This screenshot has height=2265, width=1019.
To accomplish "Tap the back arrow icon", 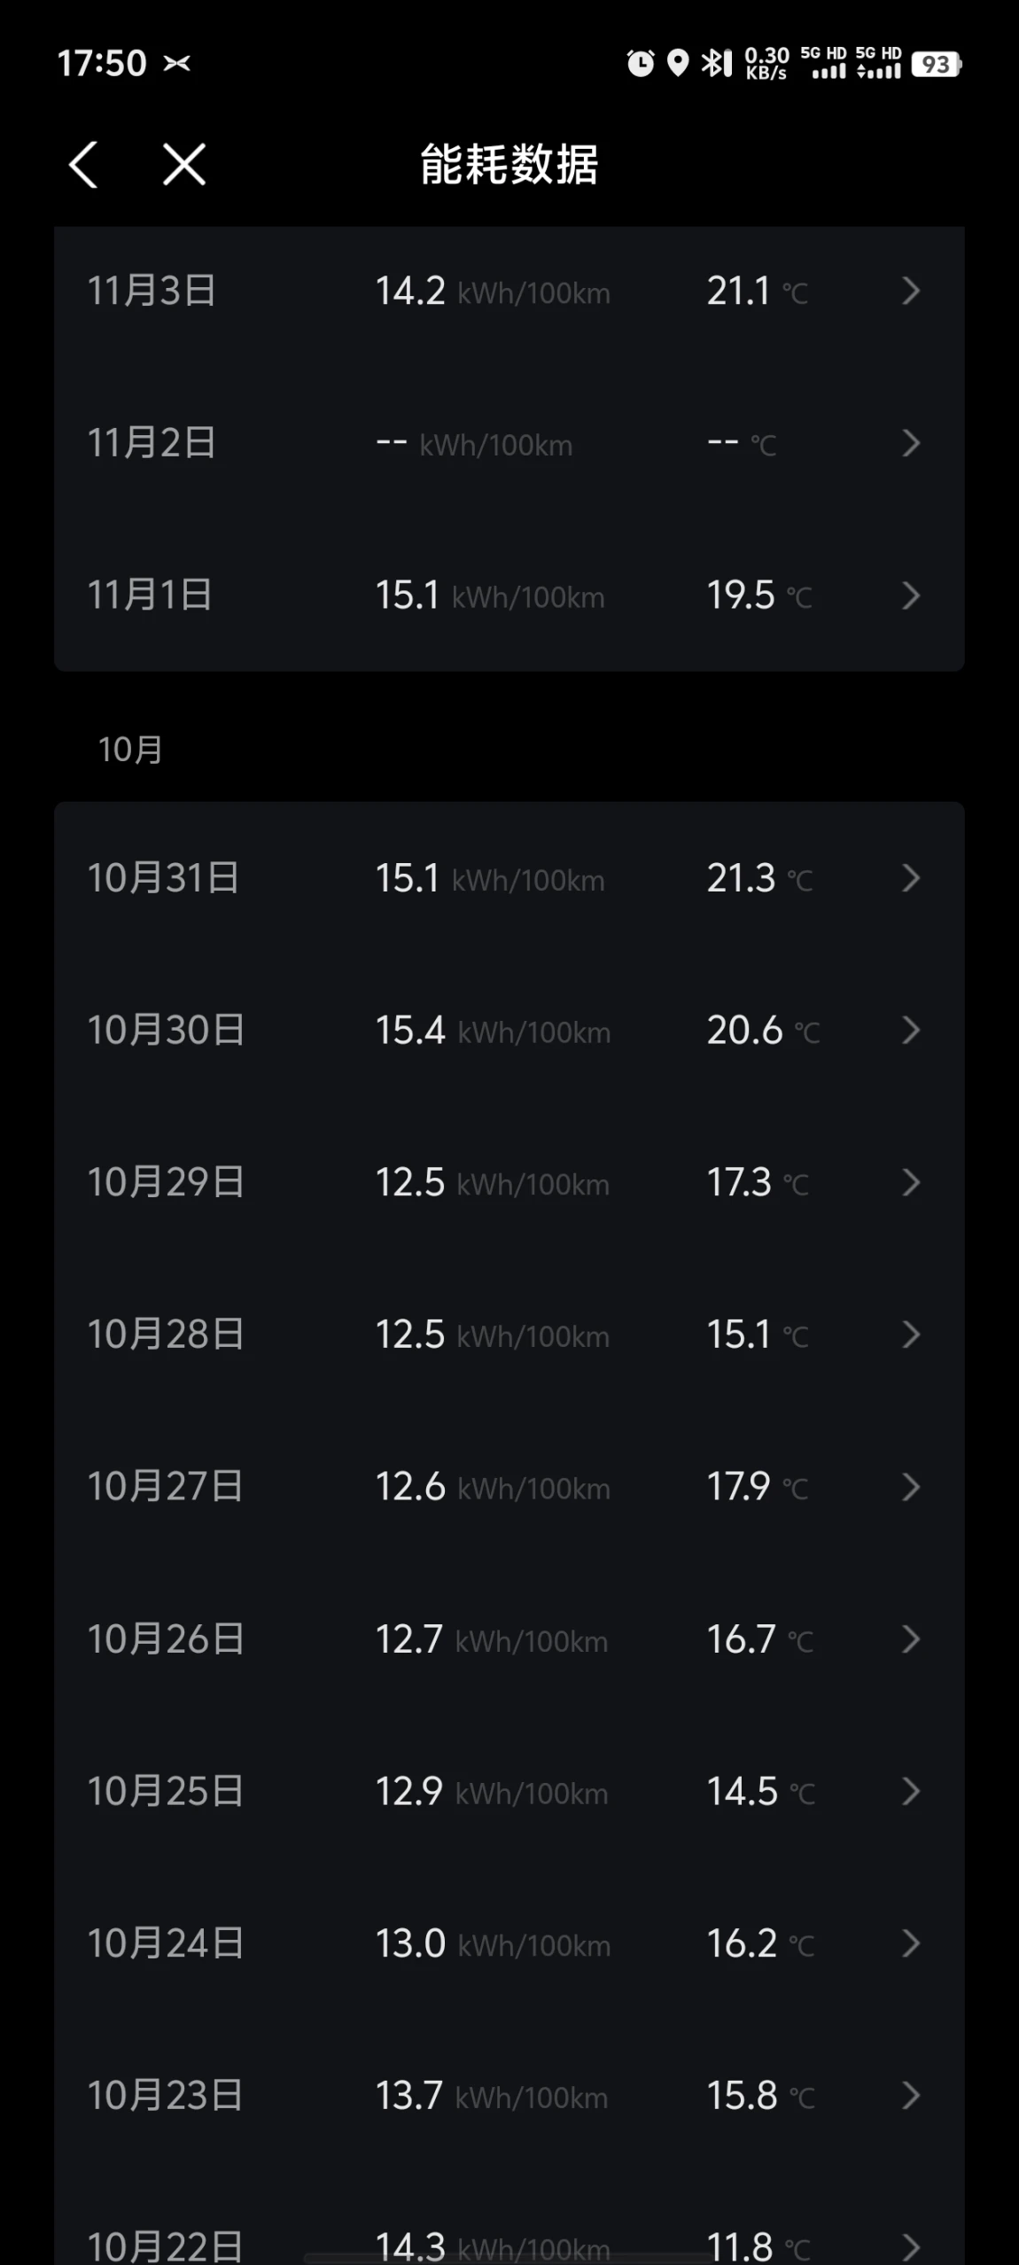I will coord(83,165).
